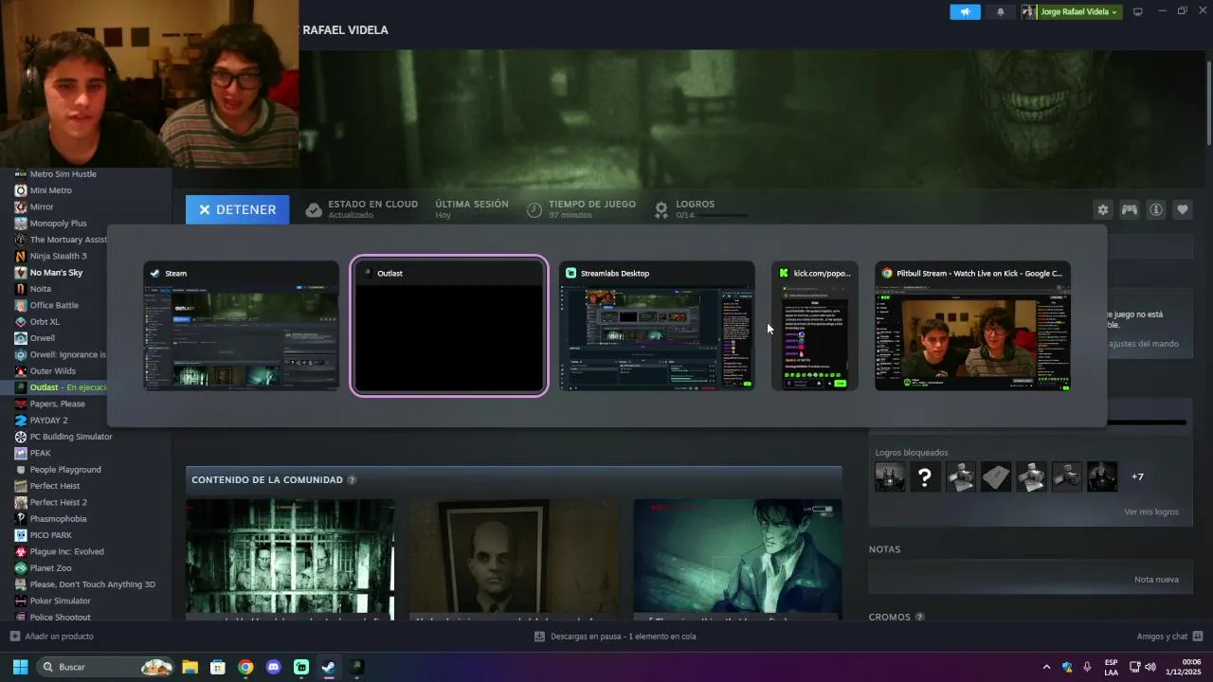Screen dimensions: 1213x682
Task: Open the controller configuration icon
Action: [1129, 209]
